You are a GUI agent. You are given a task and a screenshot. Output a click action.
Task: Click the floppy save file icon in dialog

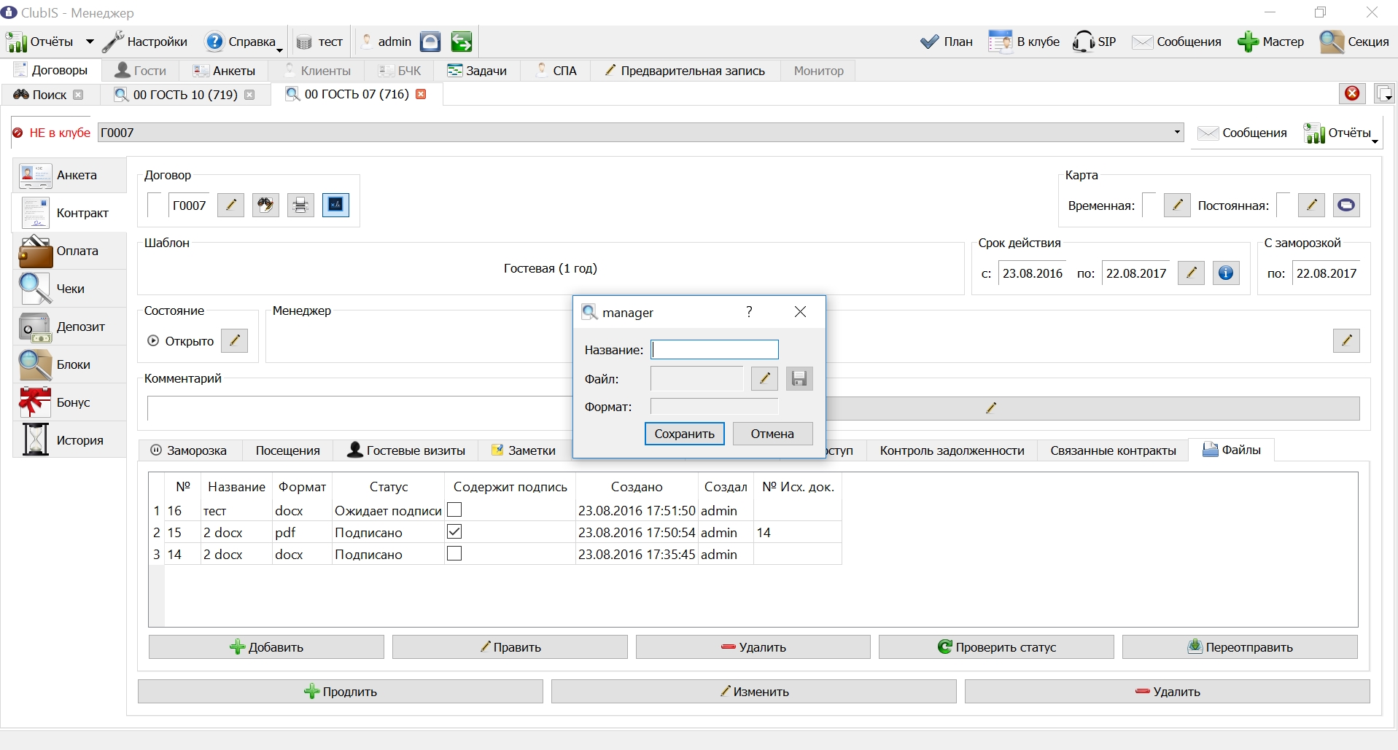799,378
